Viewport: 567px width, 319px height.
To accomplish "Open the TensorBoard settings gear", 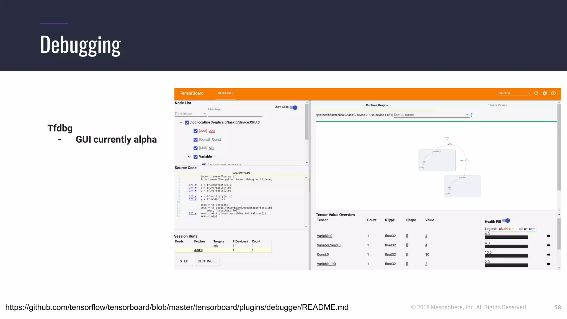I will click(x=545, y=93).
